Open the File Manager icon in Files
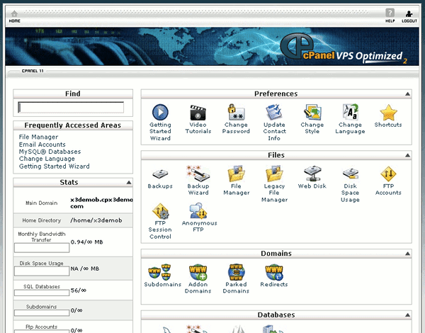425x333 pixels. (236, 174)
